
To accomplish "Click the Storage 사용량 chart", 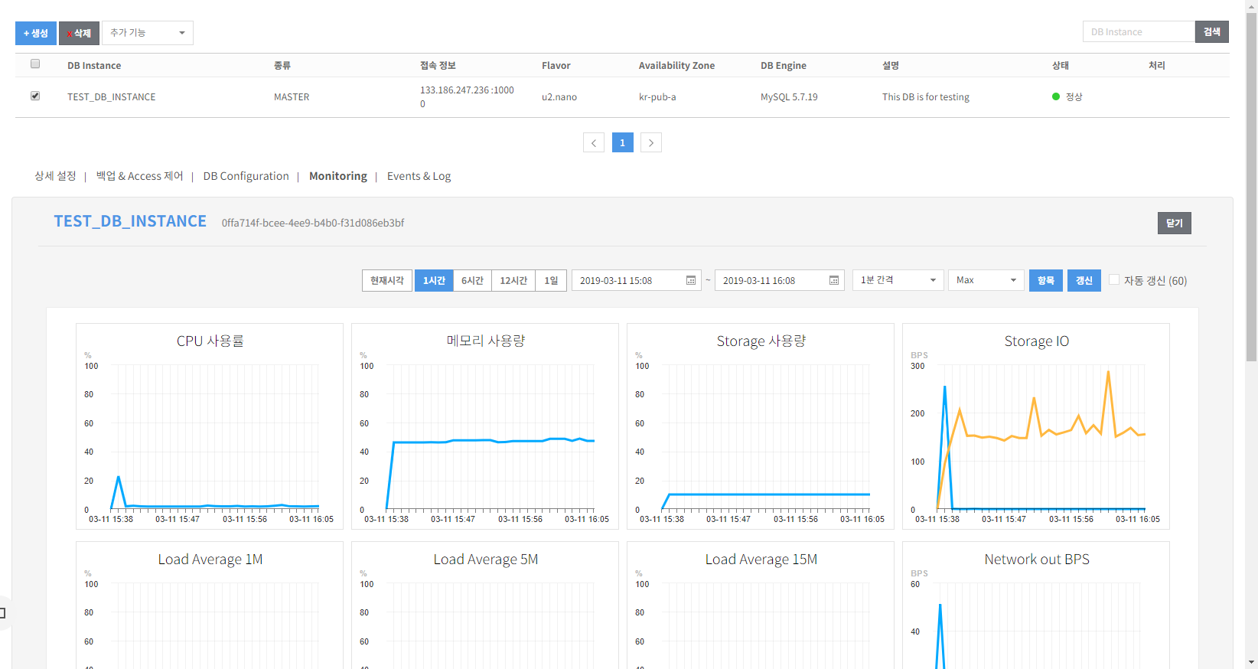I will [761, 426].
